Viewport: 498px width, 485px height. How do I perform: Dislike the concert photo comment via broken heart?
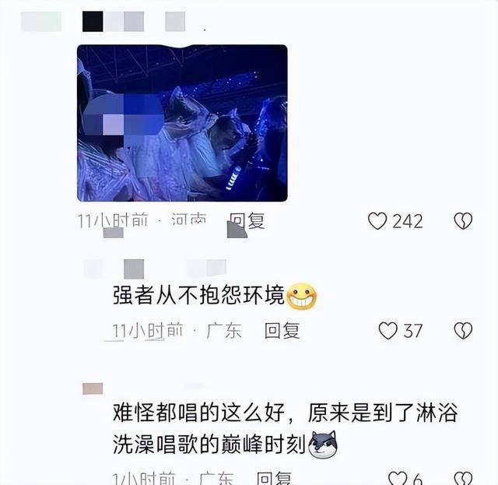point(463,221)
